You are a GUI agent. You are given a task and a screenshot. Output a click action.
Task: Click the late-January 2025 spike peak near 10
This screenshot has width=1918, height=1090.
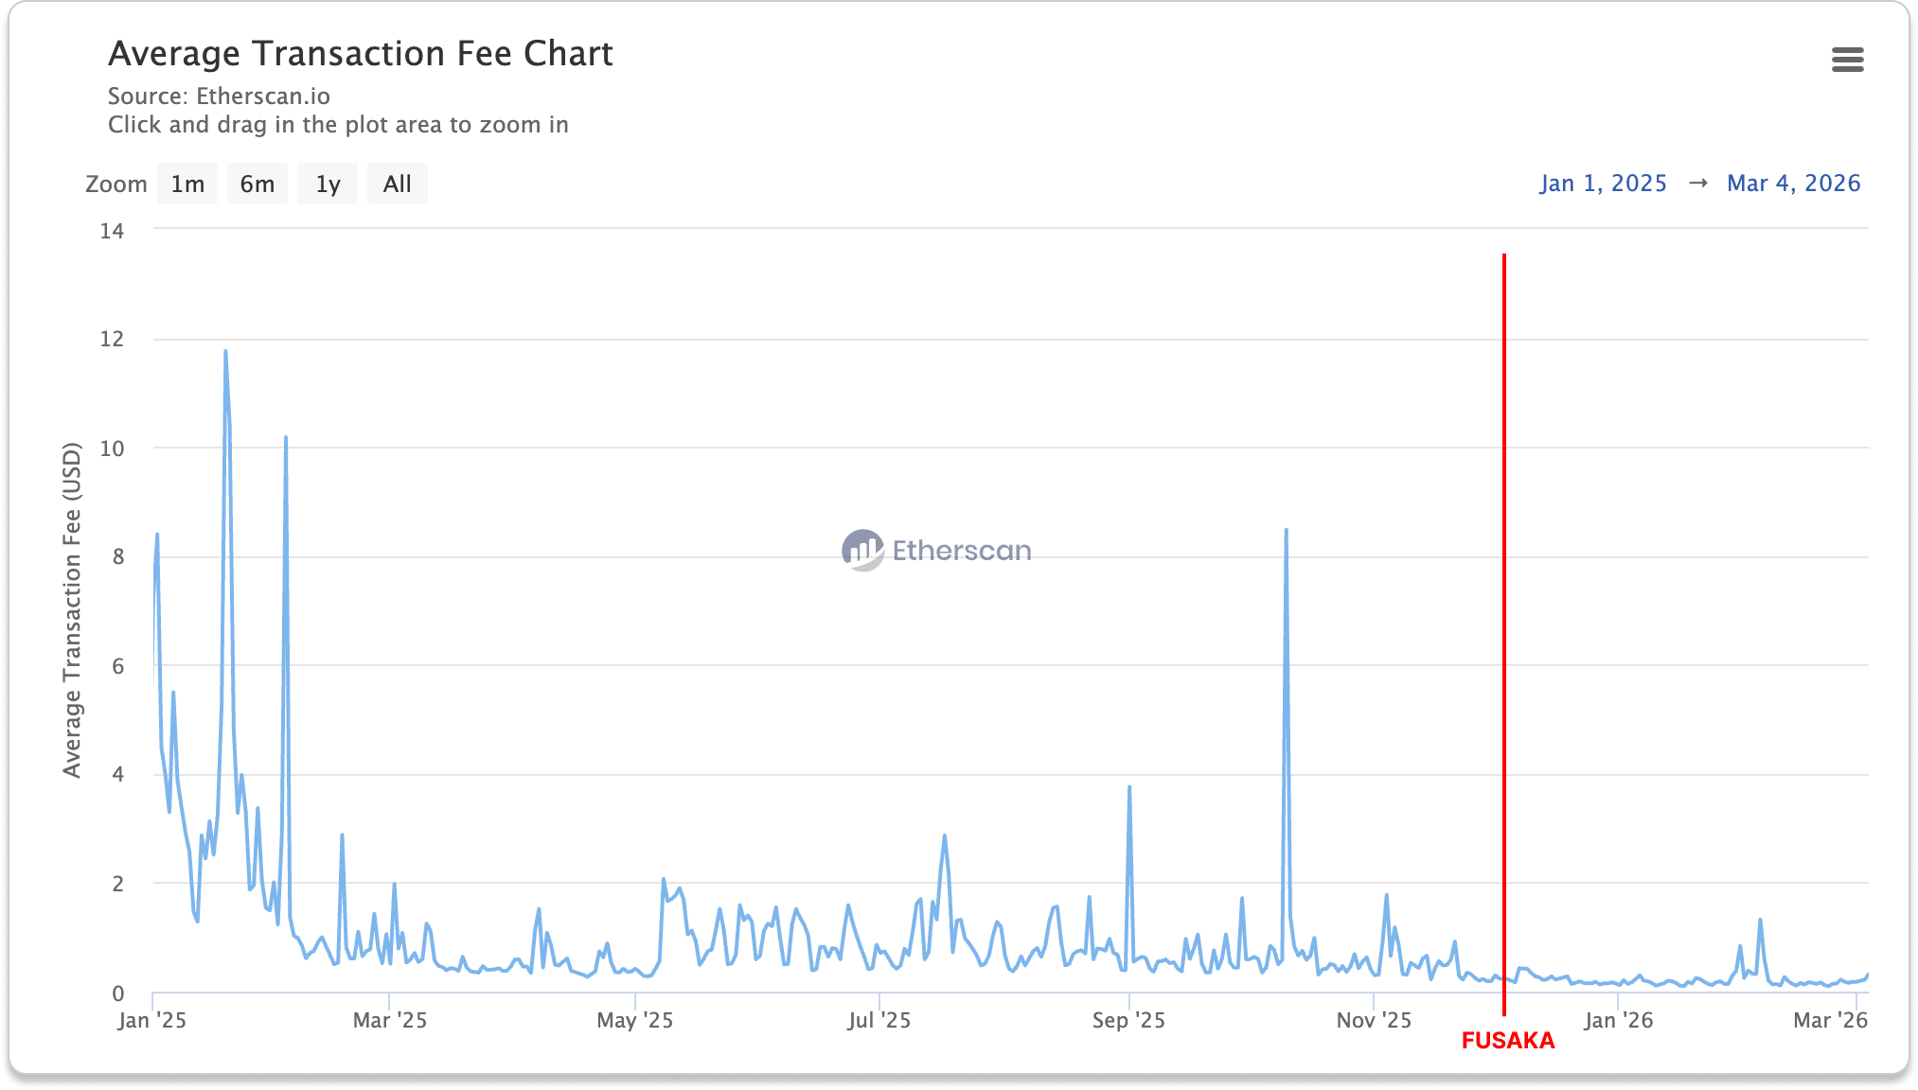(286, 438)
